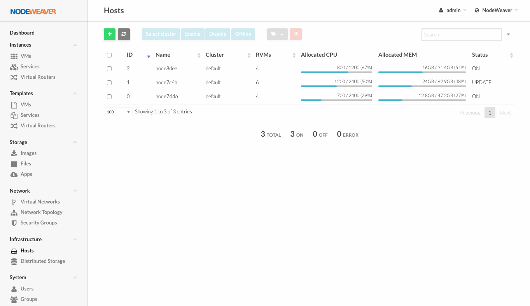Click the Instances Services cubes icon
This screenshot has height=306, width=530.
click(x=14, y=67)
